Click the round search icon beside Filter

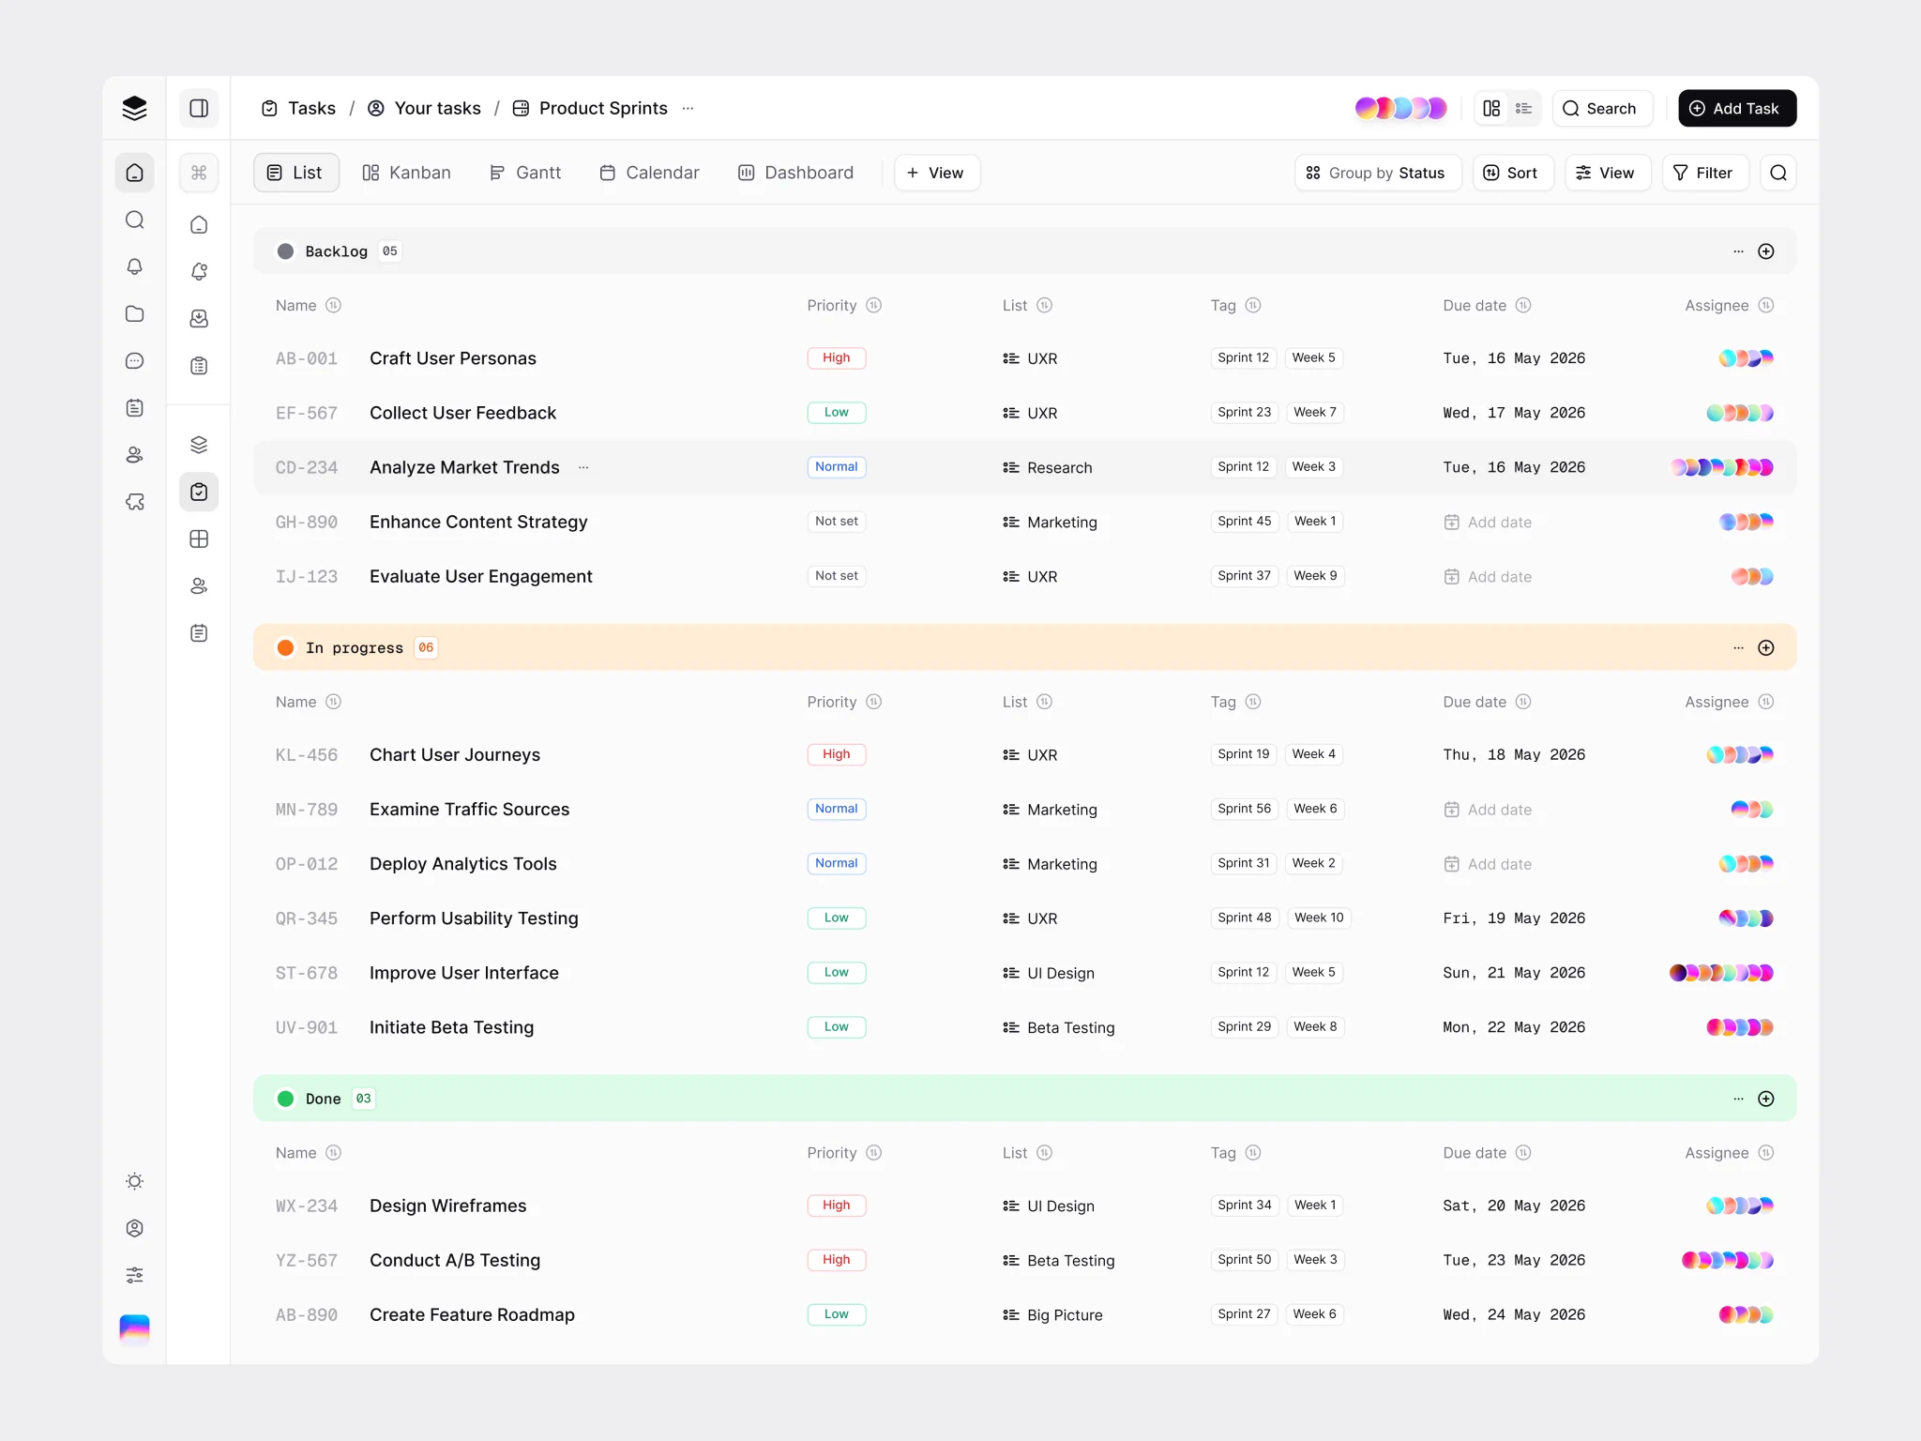[x=1778, y=173]
